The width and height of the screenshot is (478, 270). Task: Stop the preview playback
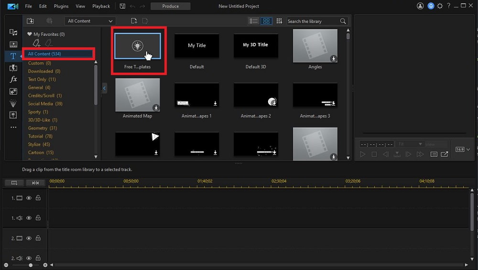374,154
